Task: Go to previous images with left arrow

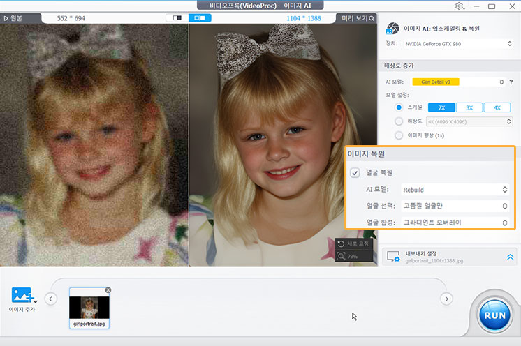Action: pos(50,299)
